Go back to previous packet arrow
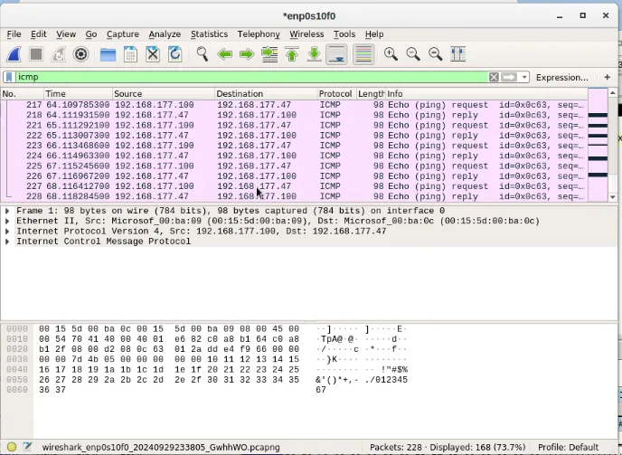 pos(225,54)
